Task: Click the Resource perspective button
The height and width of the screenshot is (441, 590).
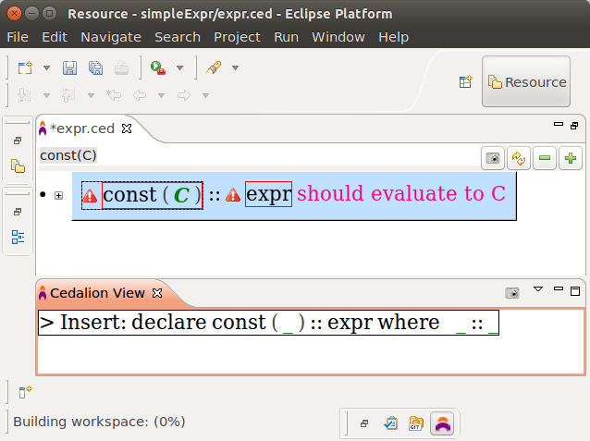Action: 526,82
